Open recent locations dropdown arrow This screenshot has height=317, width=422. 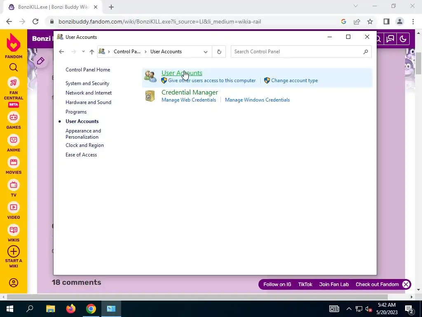(x=83, y=52)
